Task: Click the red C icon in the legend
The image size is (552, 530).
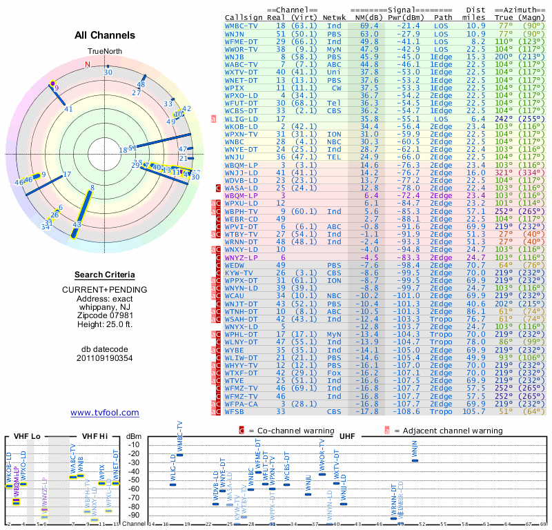Action: (241, 431)
